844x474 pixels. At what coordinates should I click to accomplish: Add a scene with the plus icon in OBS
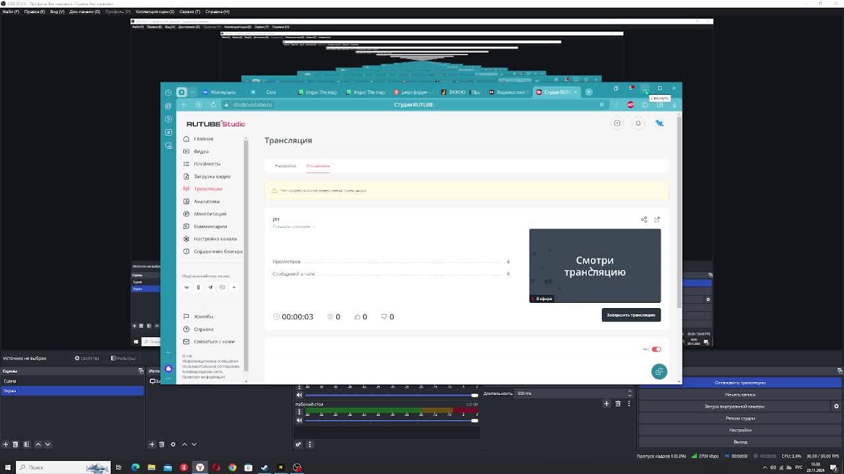[x=6, y=444]
